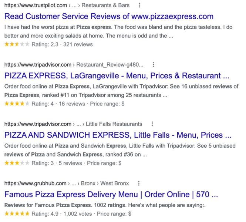Click the 4.9 star rating icons
Image resolution: width=246 pixels, height=222 pixels.
17,213
